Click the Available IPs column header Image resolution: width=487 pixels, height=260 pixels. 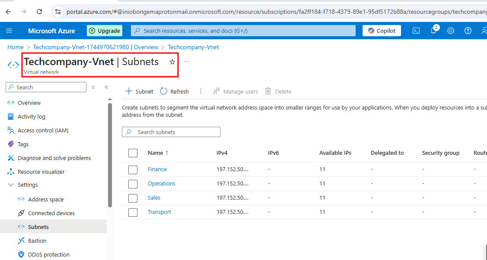pos(335,153)
